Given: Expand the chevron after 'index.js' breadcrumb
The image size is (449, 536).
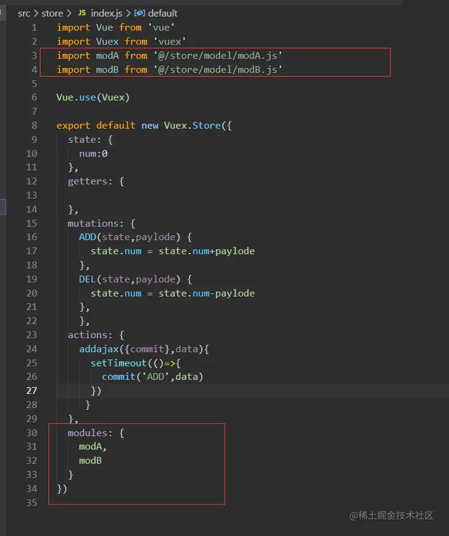Looking at the screenshot, I should 128,13.
